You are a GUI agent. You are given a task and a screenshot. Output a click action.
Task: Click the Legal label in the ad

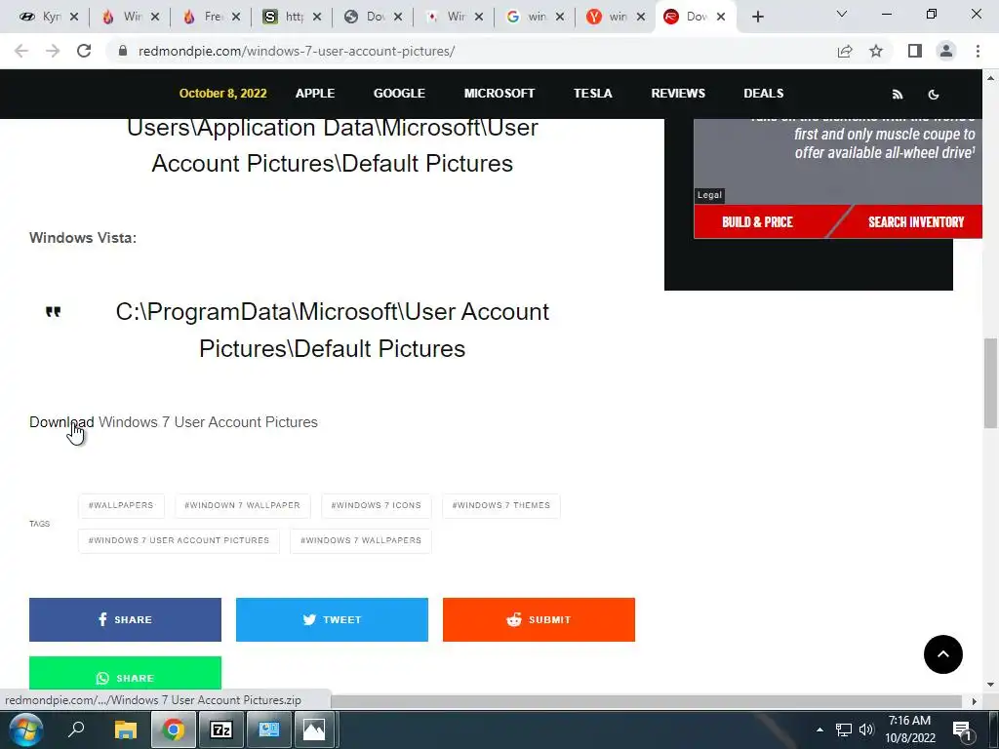pyautogui.click(x=709, y=195)
